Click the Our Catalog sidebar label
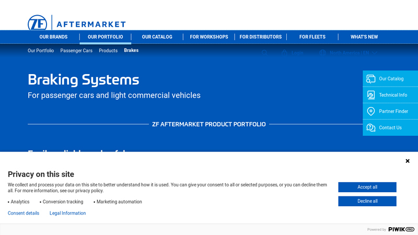The width and height of the screenshot is (418, 235). pos(391,79)
